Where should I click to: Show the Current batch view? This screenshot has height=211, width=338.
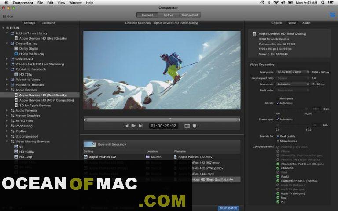147,15
